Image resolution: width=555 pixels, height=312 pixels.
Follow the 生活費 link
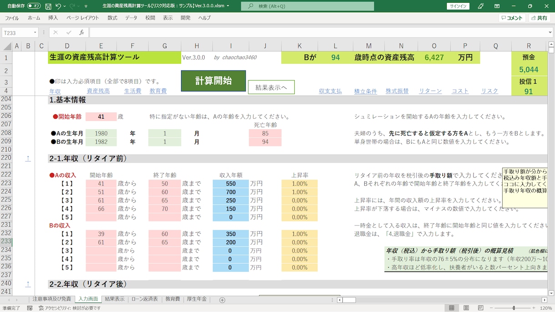click(x=132, y=91)
